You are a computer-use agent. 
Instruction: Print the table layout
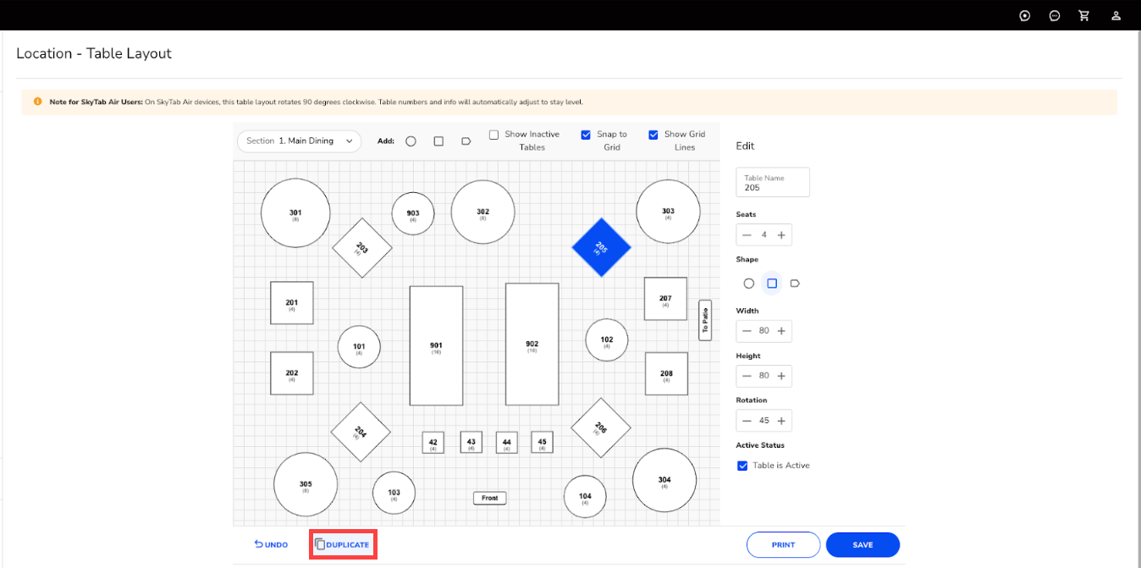click(783, 544)
